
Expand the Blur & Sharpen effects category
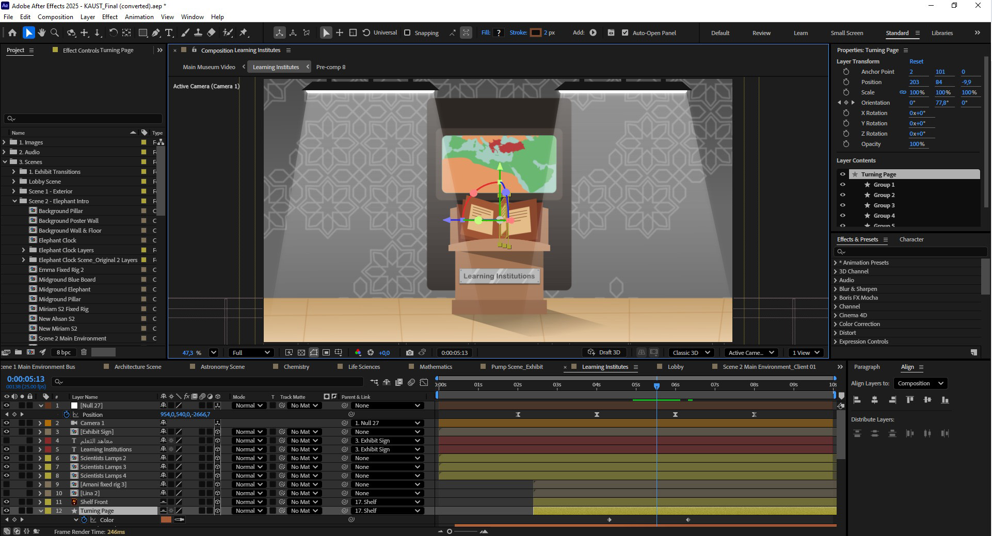point(836,289)
